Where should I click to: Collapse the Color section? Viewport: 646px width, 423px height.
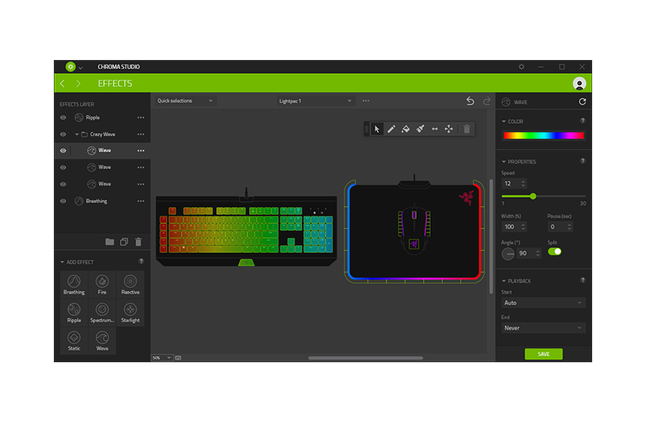pyautogui.click(x=504, y=122)
